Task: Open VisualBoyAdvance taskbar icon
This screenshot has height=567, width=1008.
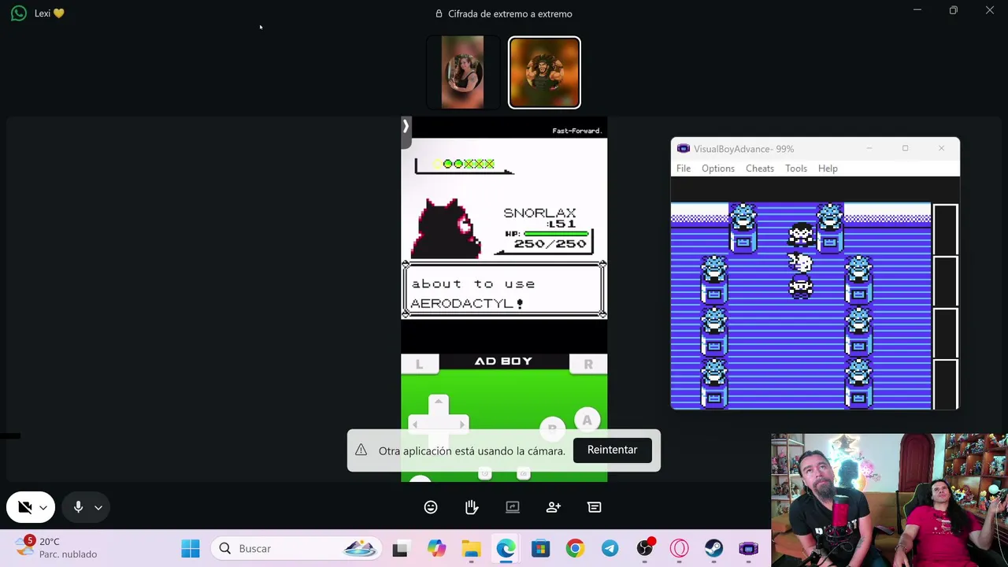Action: (x=749, y=548)
